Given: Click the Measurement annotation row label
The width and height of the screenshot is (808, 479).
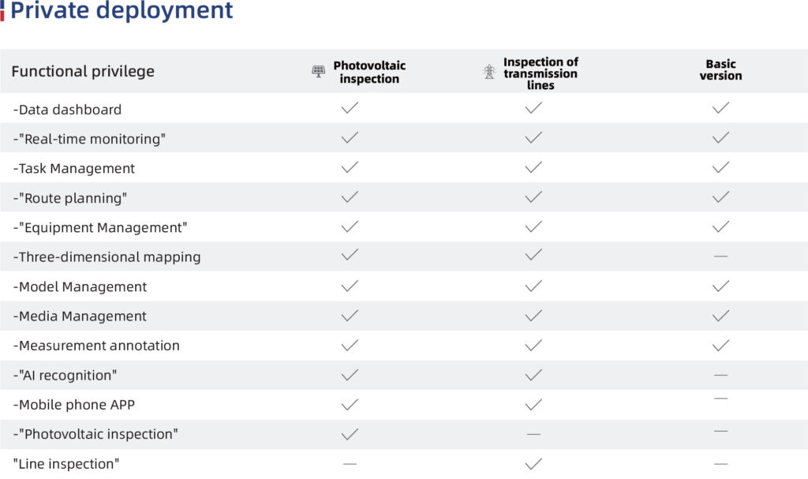Looking at the screenshot, I should [x=96, y=346].
